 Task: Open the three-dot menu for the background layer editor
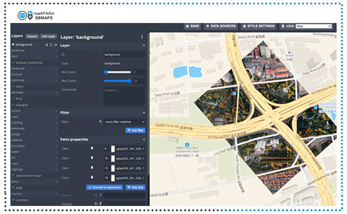pos(142,37)
